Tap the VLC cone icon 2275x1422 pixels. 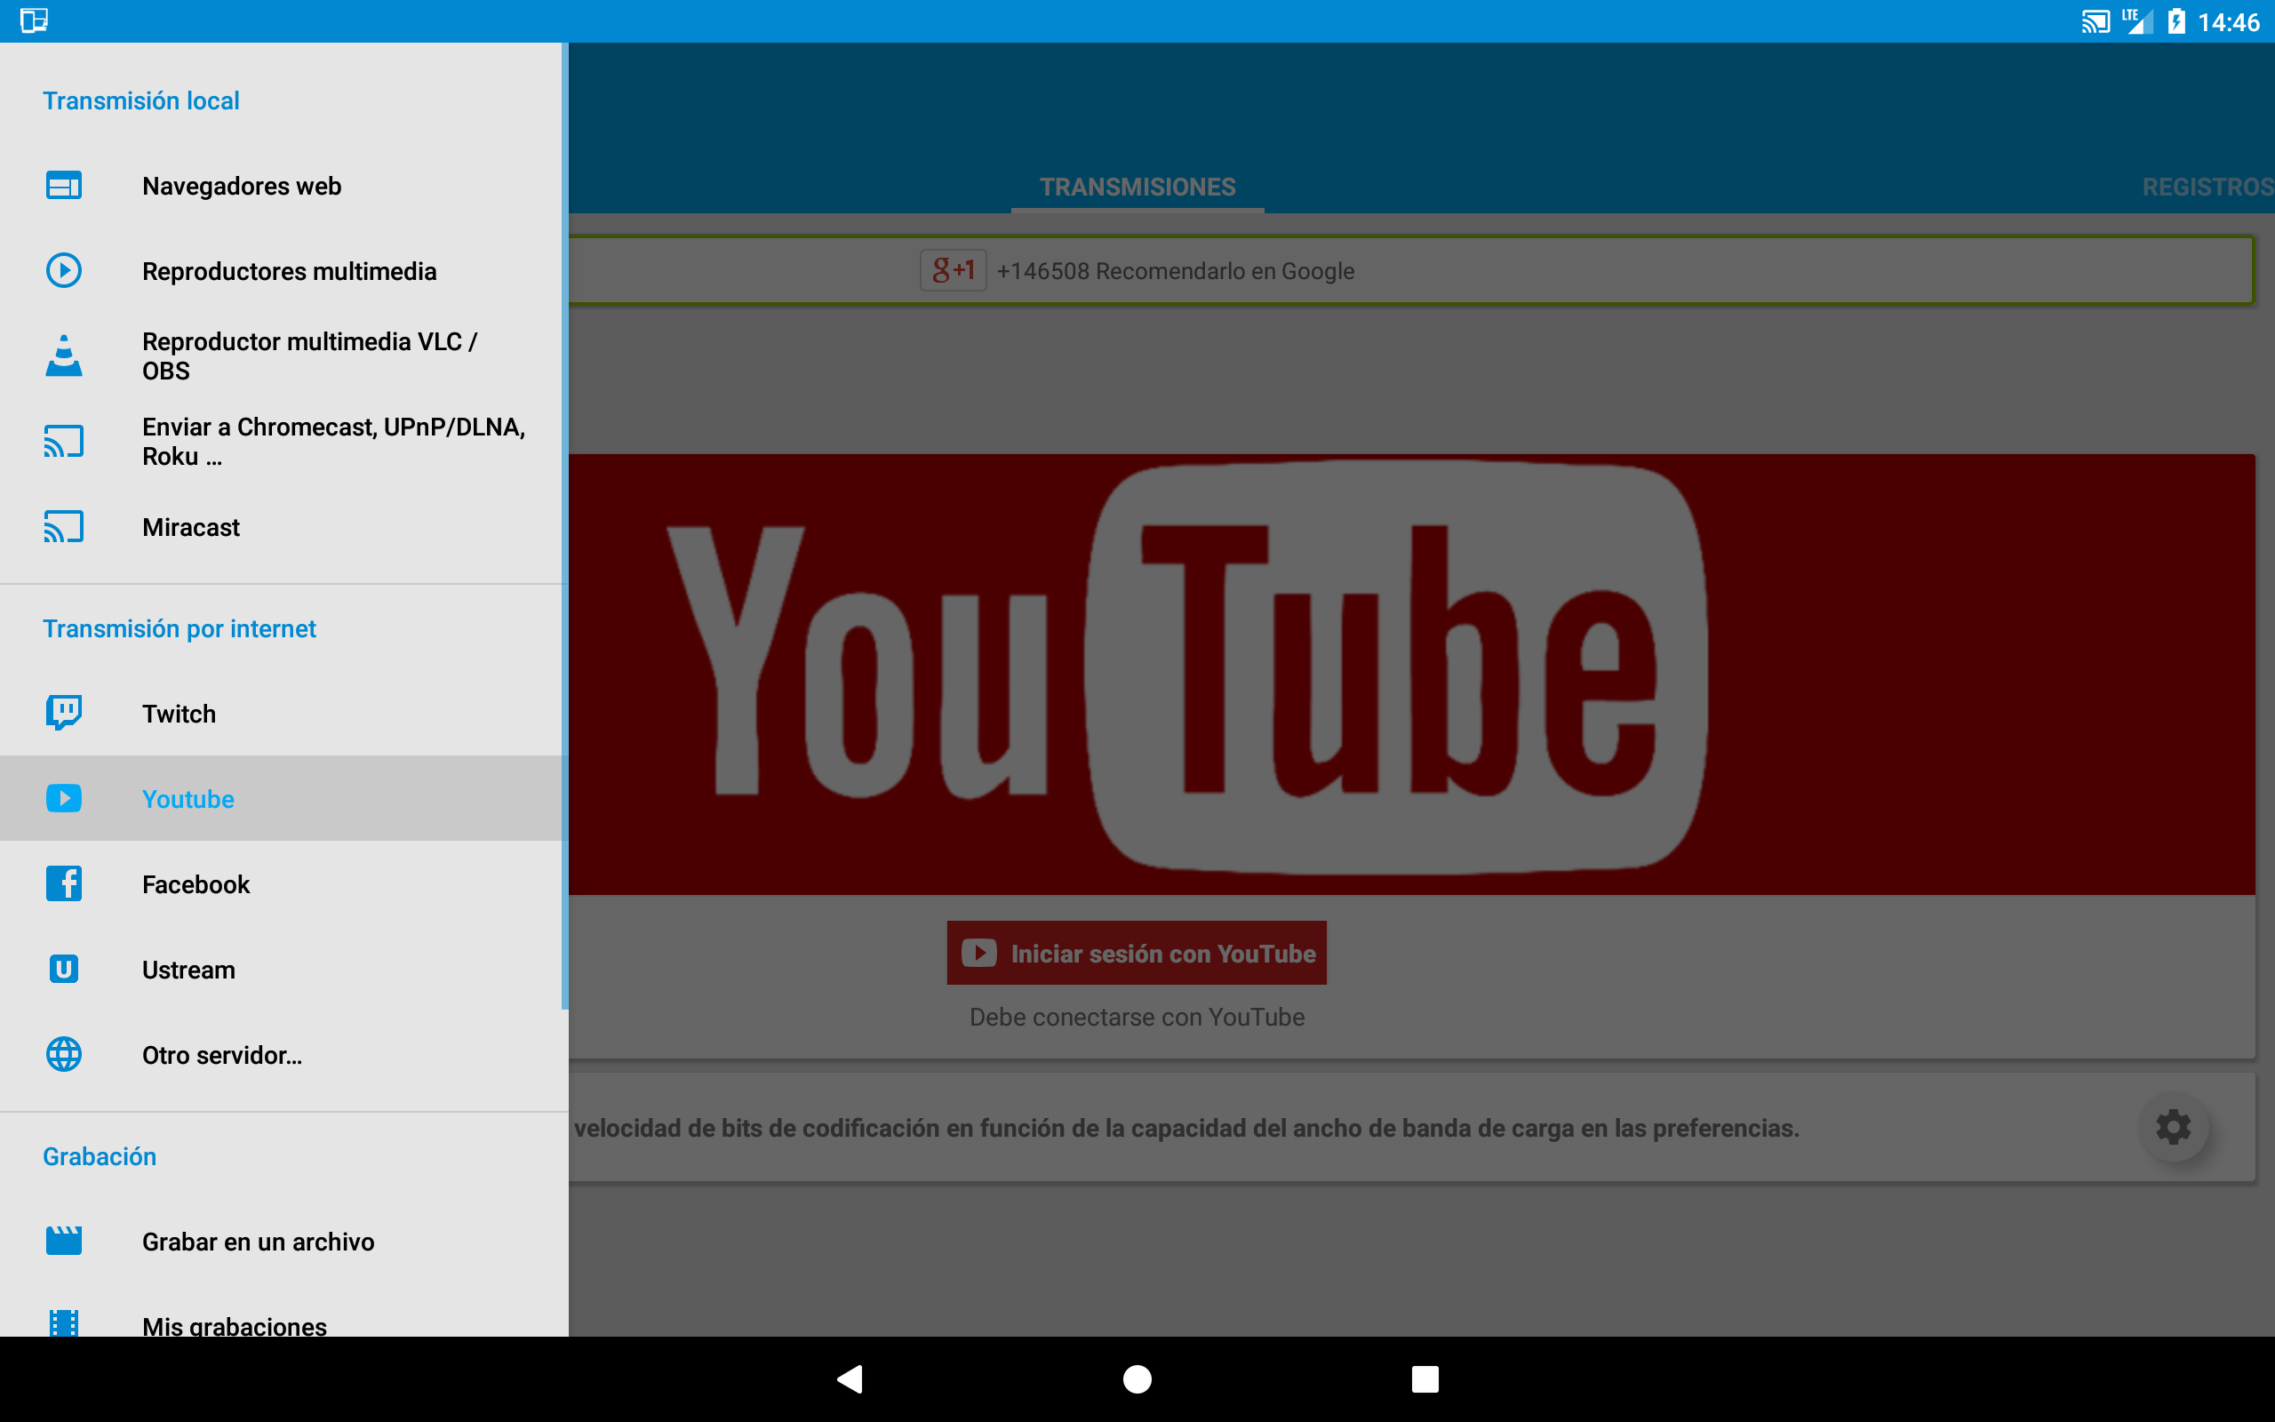(64, 355)
